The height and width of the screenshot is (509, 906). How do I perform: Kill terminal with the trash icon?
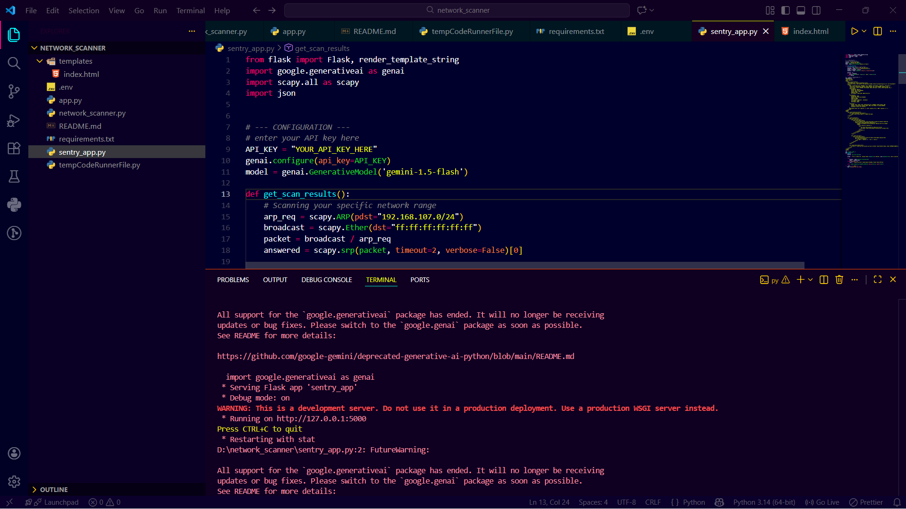click(x=839, y=280)
